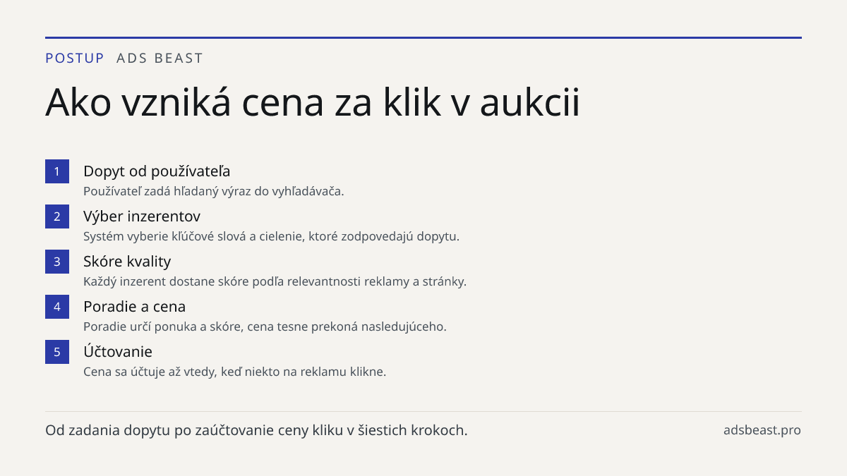Click the text 'Používateľ zadá hľadaný výraz do vyhľadávača.'
The image size is (847, 476).
pyautogui.click(x=214, y=191)
